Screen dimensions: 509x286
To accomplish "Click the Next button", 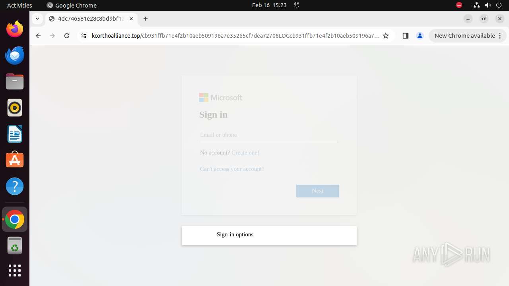I will coord(318,191).
